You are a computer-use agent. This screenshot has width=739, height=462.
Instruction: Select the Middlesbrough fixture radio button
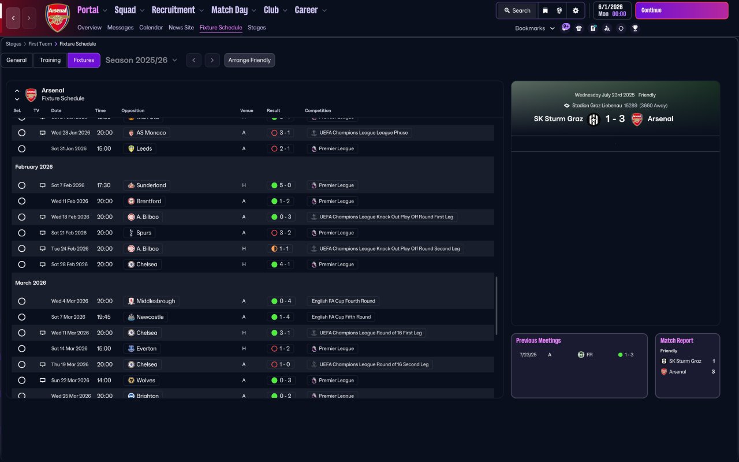(x=22, y=301)
